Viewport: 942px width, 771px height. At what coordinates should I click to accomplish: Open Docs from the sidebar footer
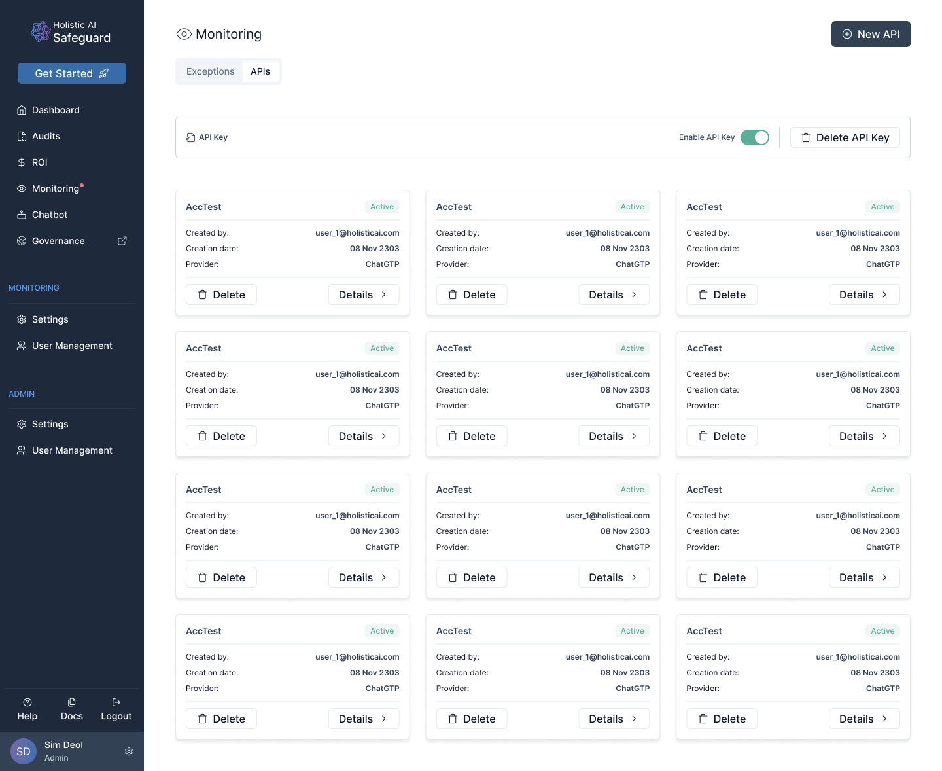(x=72, y=709)
